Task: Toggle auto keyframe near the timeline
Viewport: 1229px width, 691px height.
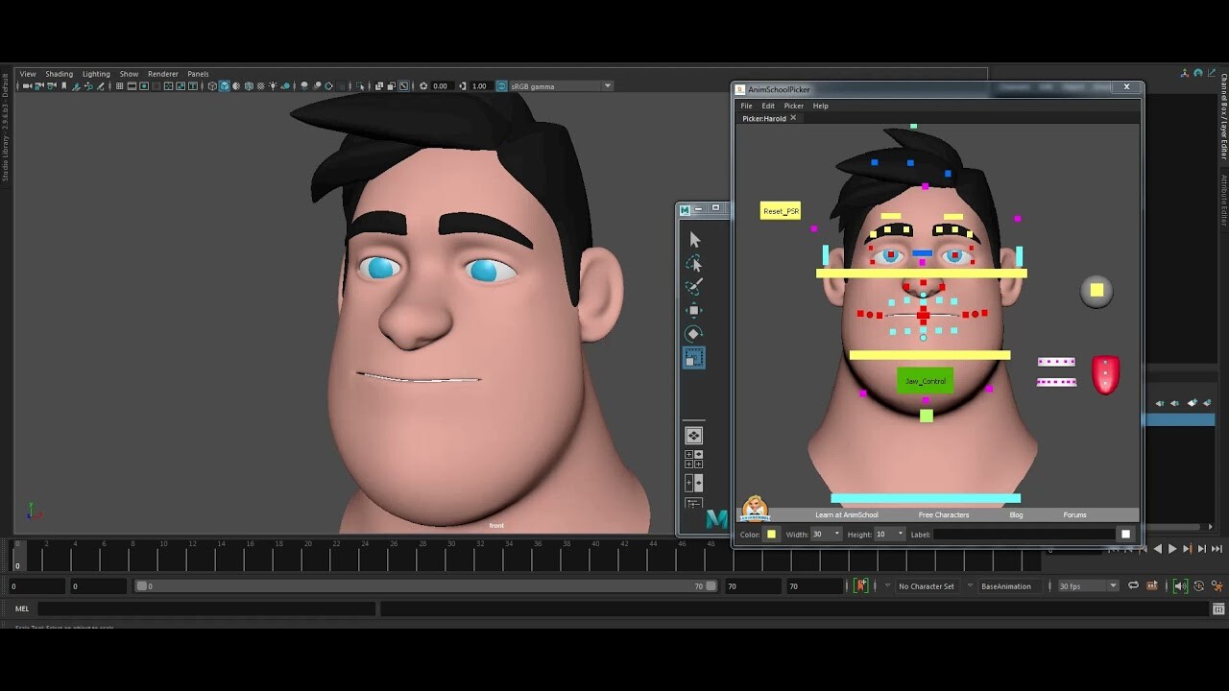Action: (862, 585)
